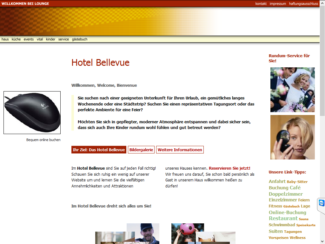This screenshot has height=244, width=325.
Task: Click the TeamViewer side panel icon
Action: 322,203
